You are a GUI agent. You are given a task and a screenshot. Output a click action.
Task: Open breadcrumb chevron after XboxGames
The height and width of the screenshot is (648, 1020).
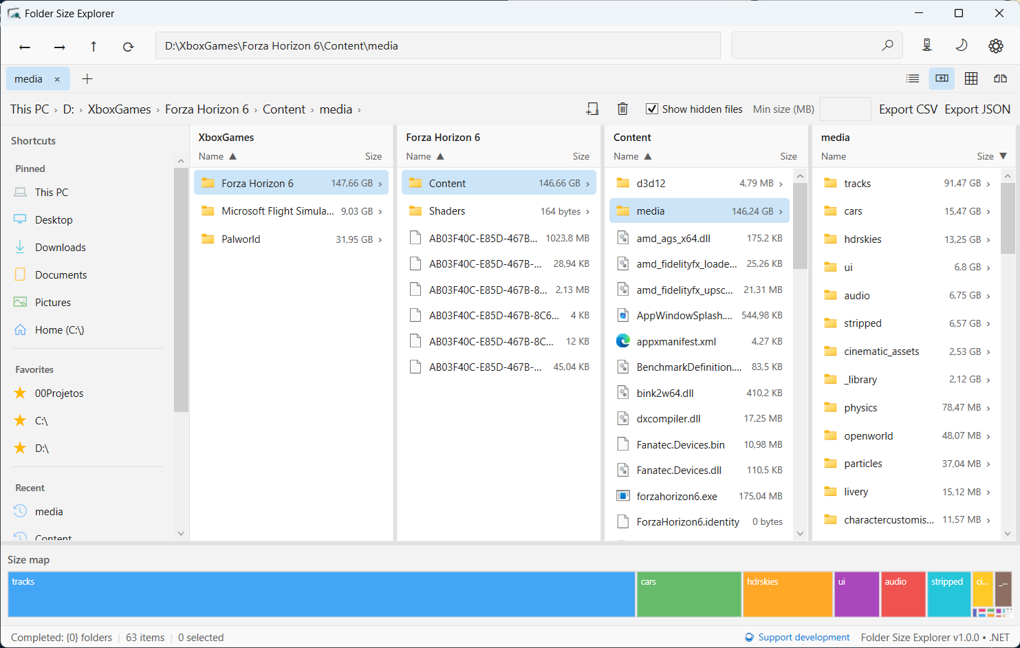click(158, 110)
